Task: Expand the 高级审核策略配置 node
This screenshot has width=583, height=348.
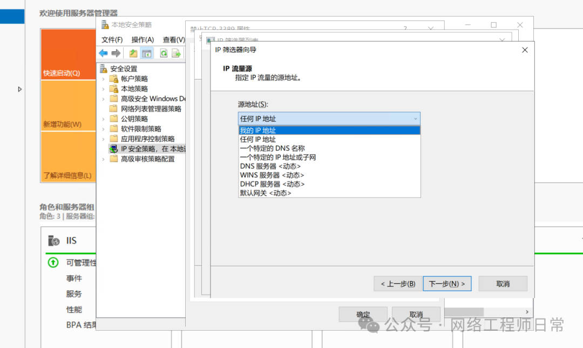Action: pyautogui.click(x=103, y=159)
